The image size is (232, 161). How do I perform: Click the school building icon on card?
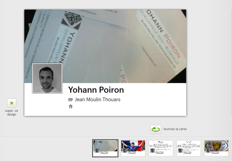[70, 100]
